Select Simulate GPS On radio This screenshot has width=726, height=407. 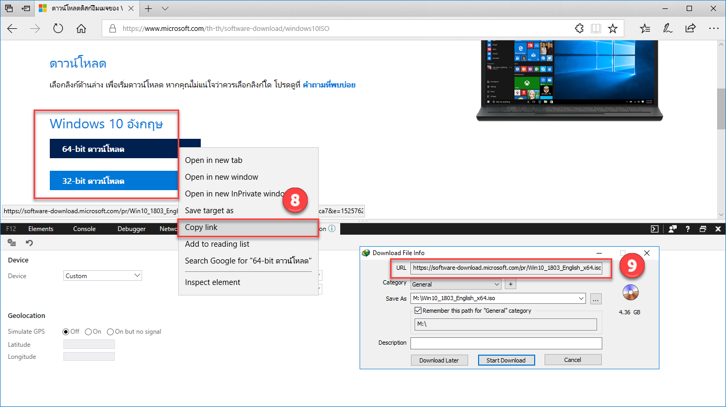[88, 332]
